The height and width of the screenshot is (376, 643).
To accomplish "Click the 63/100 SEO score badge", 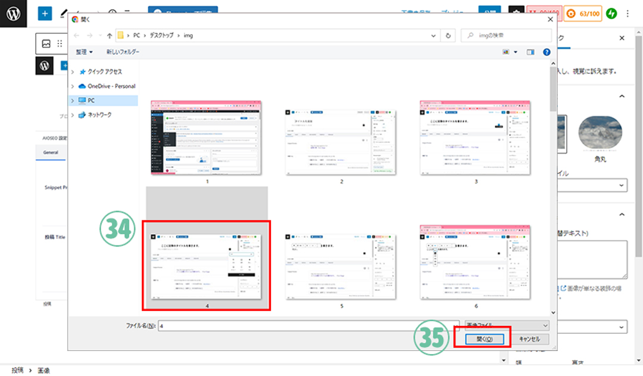I will tap(582, 13).
